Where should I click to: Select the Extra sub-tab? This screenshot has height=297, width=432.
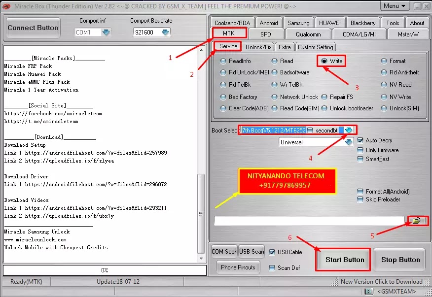(285, 47)
